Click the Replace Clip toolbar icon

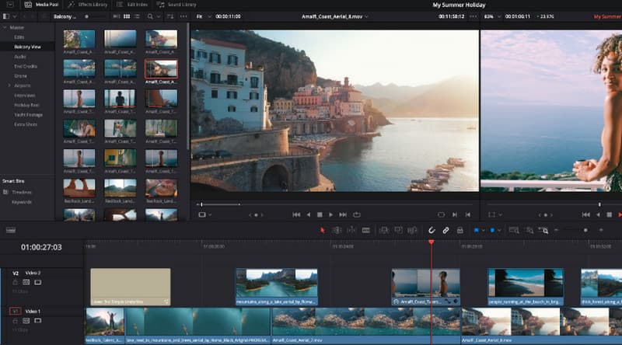[x=413, y=231]
